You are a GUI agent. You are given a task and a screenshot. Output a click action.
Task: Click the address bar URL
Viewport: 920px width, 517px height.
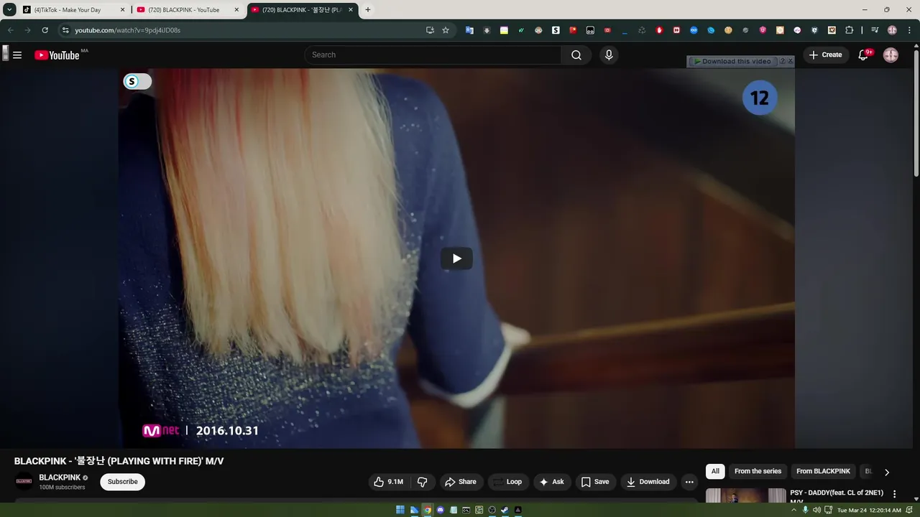coord(127,30)
